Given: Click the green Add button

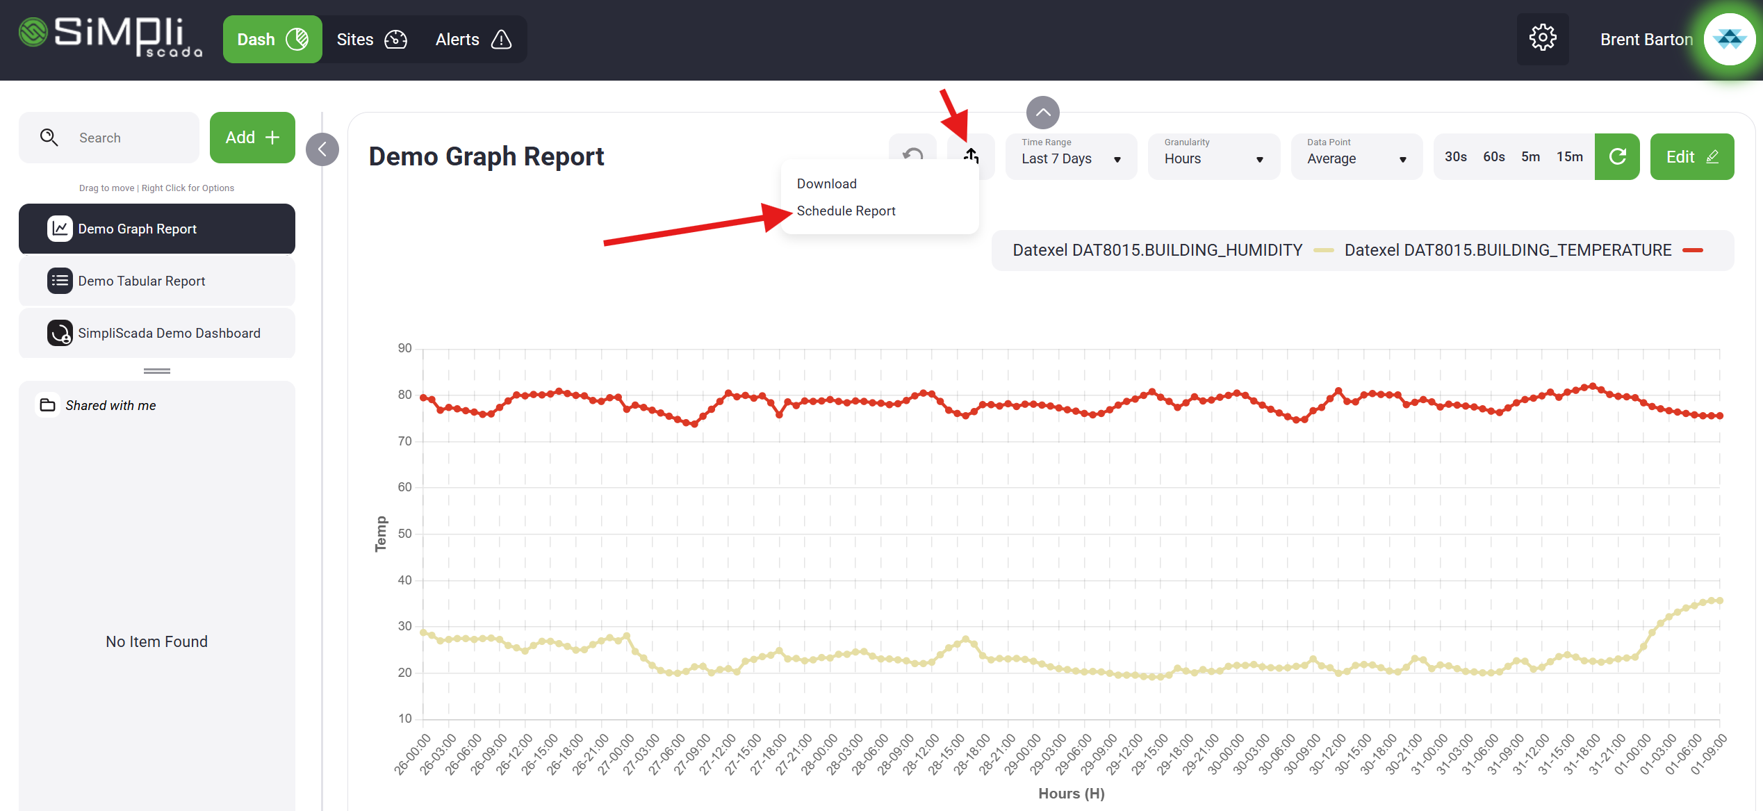Looking at the screenshot, I should coord(252,138).
